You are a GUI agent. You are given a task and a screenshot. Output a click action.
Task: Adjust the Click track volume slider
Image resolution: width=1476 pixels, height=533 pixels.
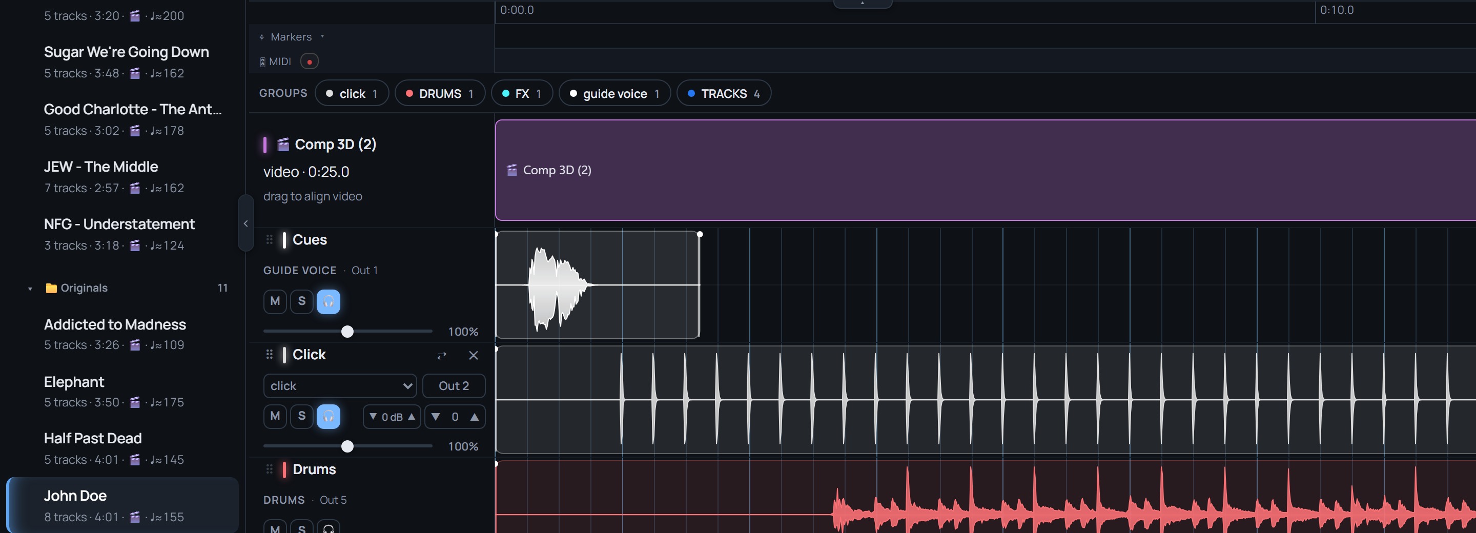347,446
